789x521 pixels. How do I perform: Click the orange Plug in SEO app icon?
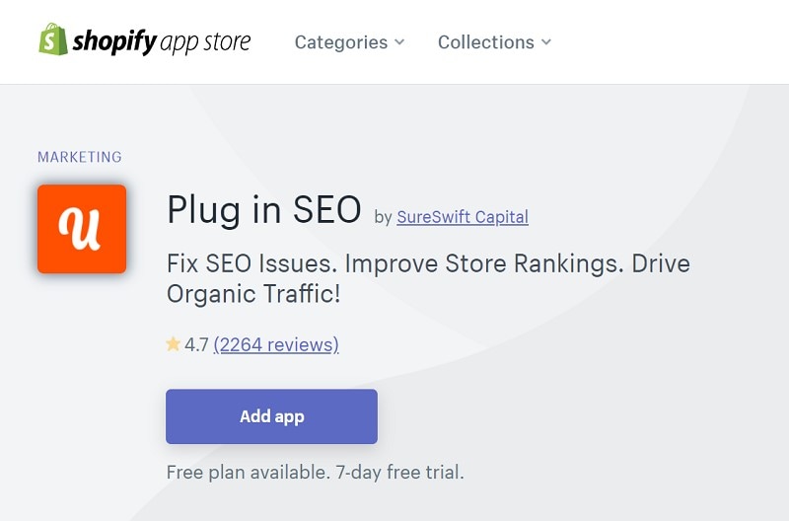[82, 229]
